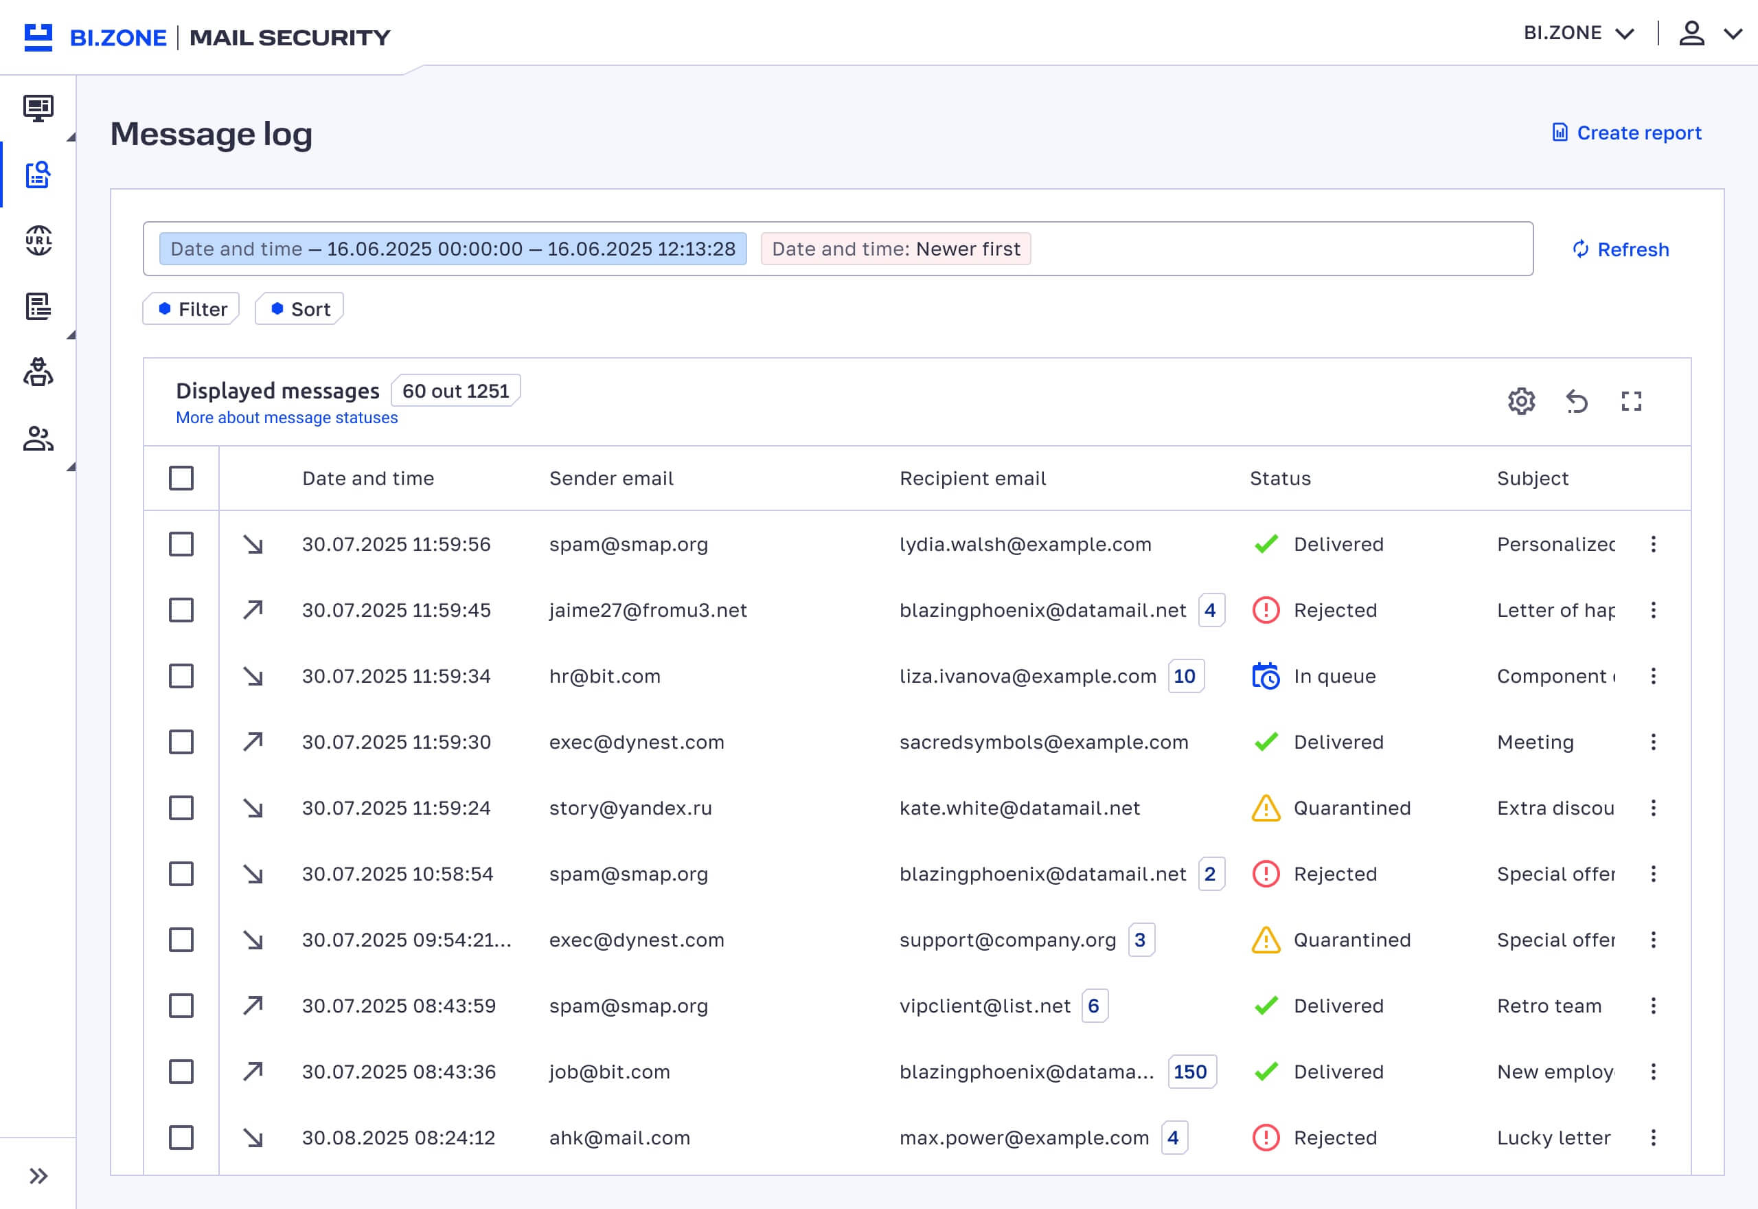The height and width of the screenshot is (1209, 1758).
Task: Select all messages with header checkbox
Action: [181, 479]
